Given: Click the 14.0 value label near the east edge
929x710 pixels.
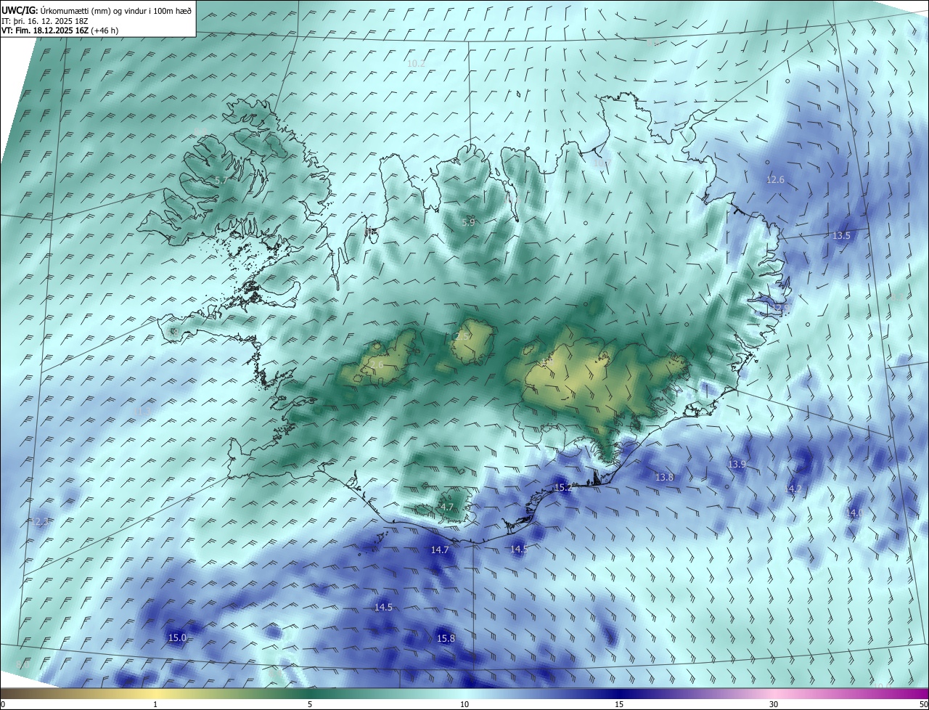Looking at the screenshot, I should pos(854,512).
